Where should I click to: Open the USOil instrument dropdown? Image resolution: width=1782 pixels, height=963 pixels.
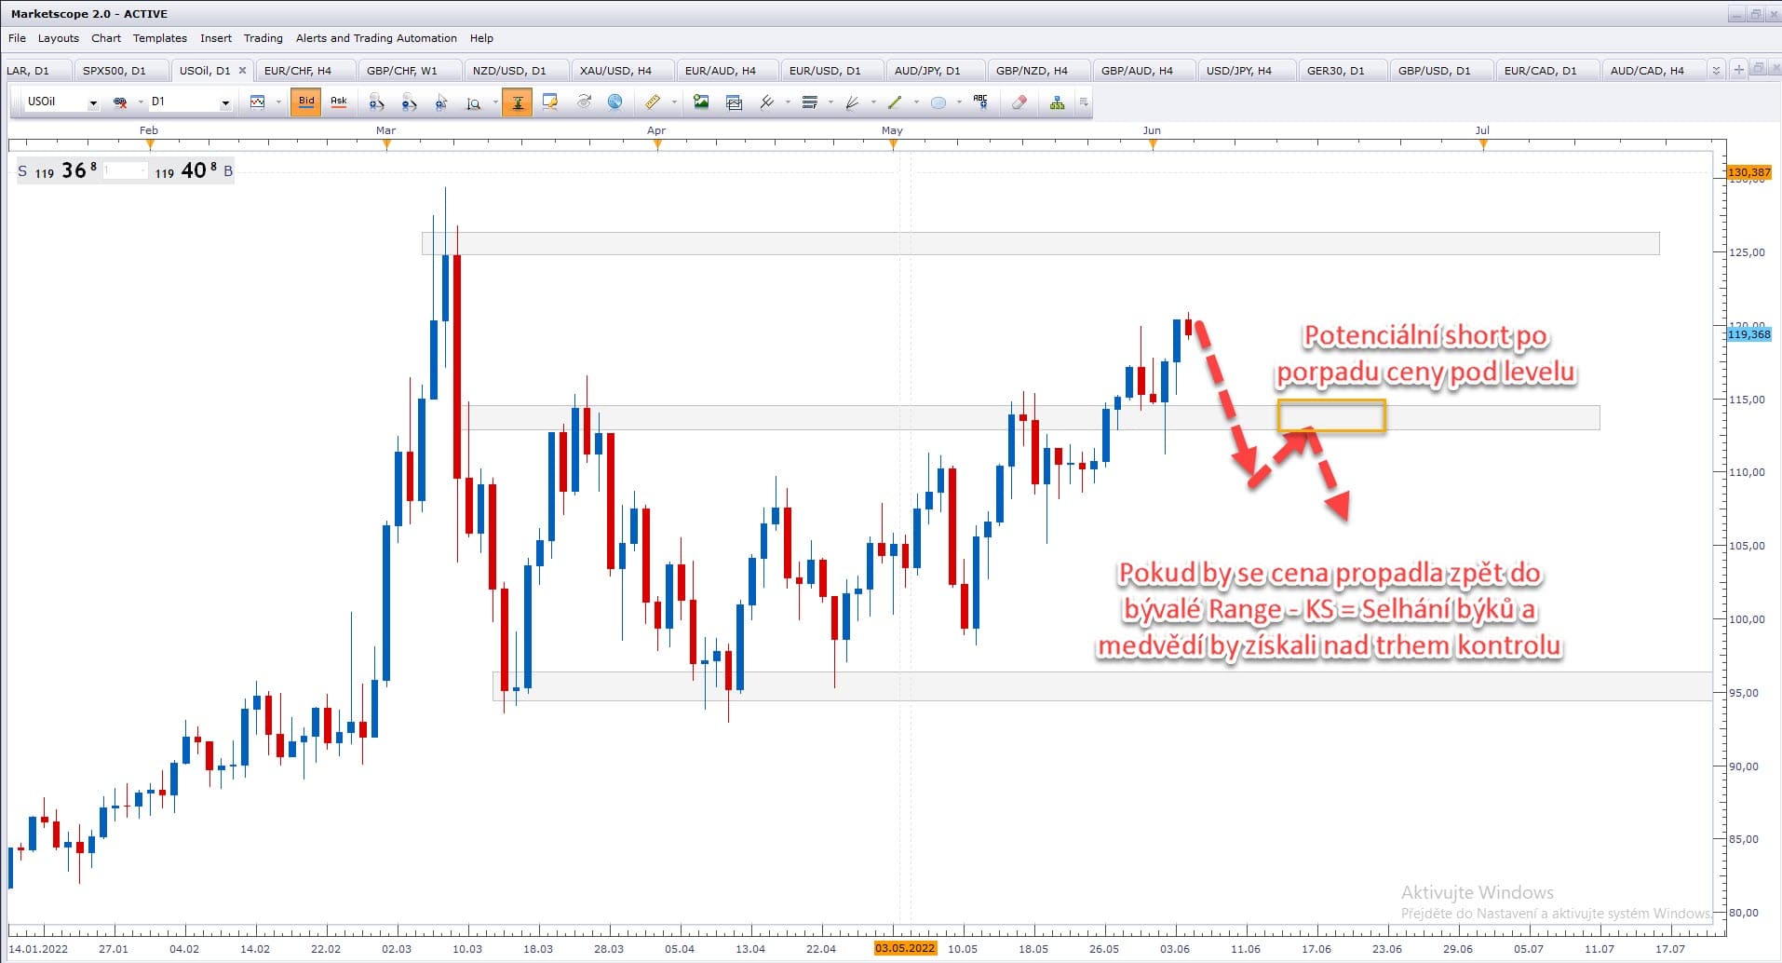click(x=93, y=102)
